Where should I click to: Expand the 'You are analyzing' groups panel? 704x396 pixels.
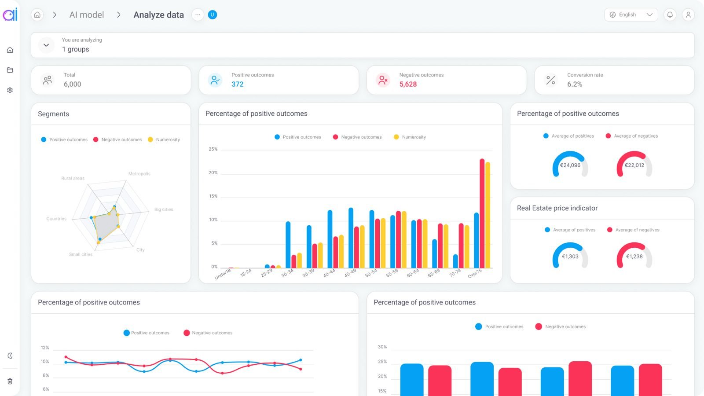(46, 45)
